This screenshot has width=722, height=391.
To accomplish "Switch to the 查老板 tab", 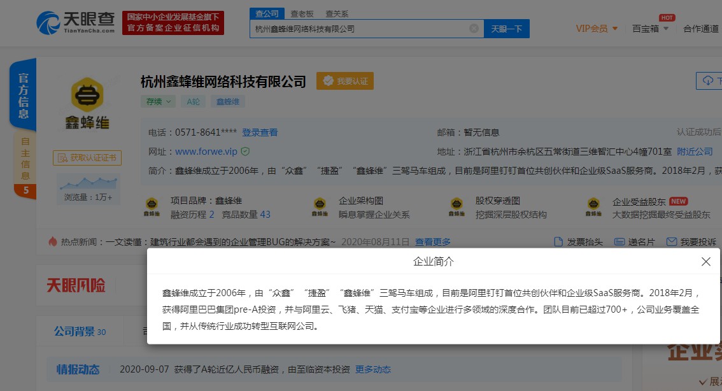I will tap(302, 14).
